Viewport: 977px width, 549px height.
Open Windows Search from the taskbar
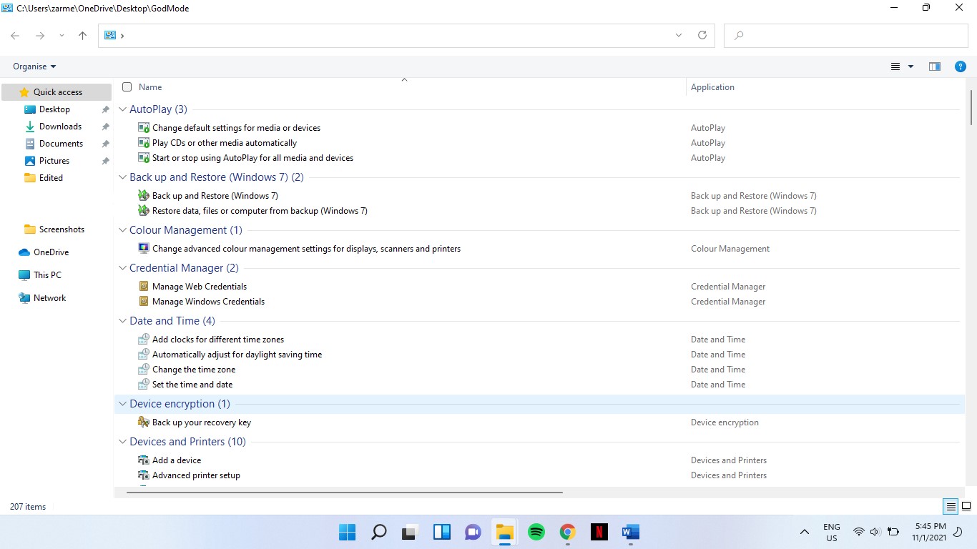(x=378, y=532)
